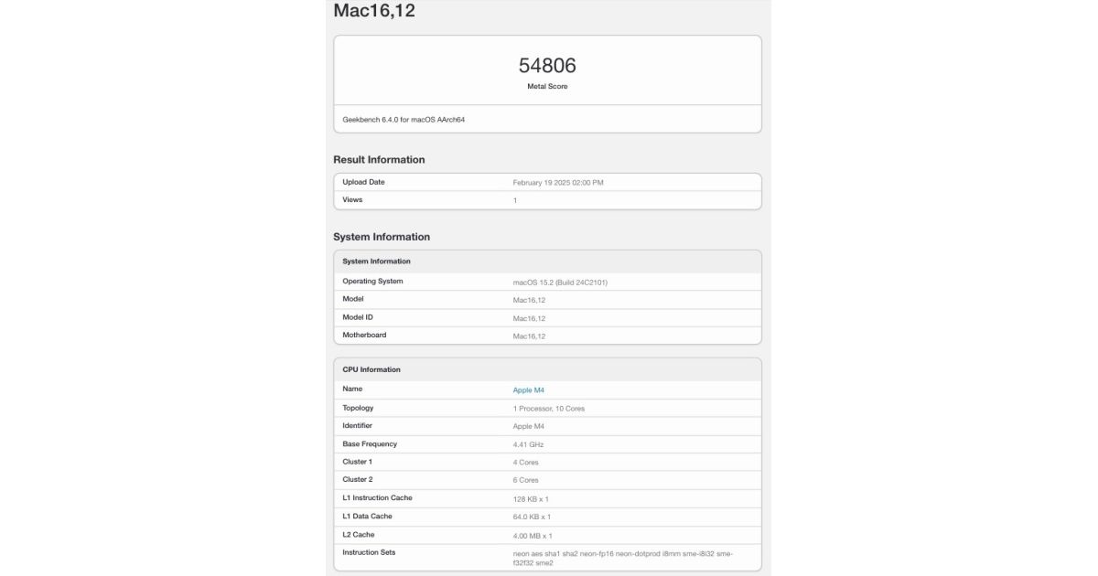This screenshot has height=576, width=1098.
Task: Select the Upload Date value February 19 2025
Action: [558, 183]
